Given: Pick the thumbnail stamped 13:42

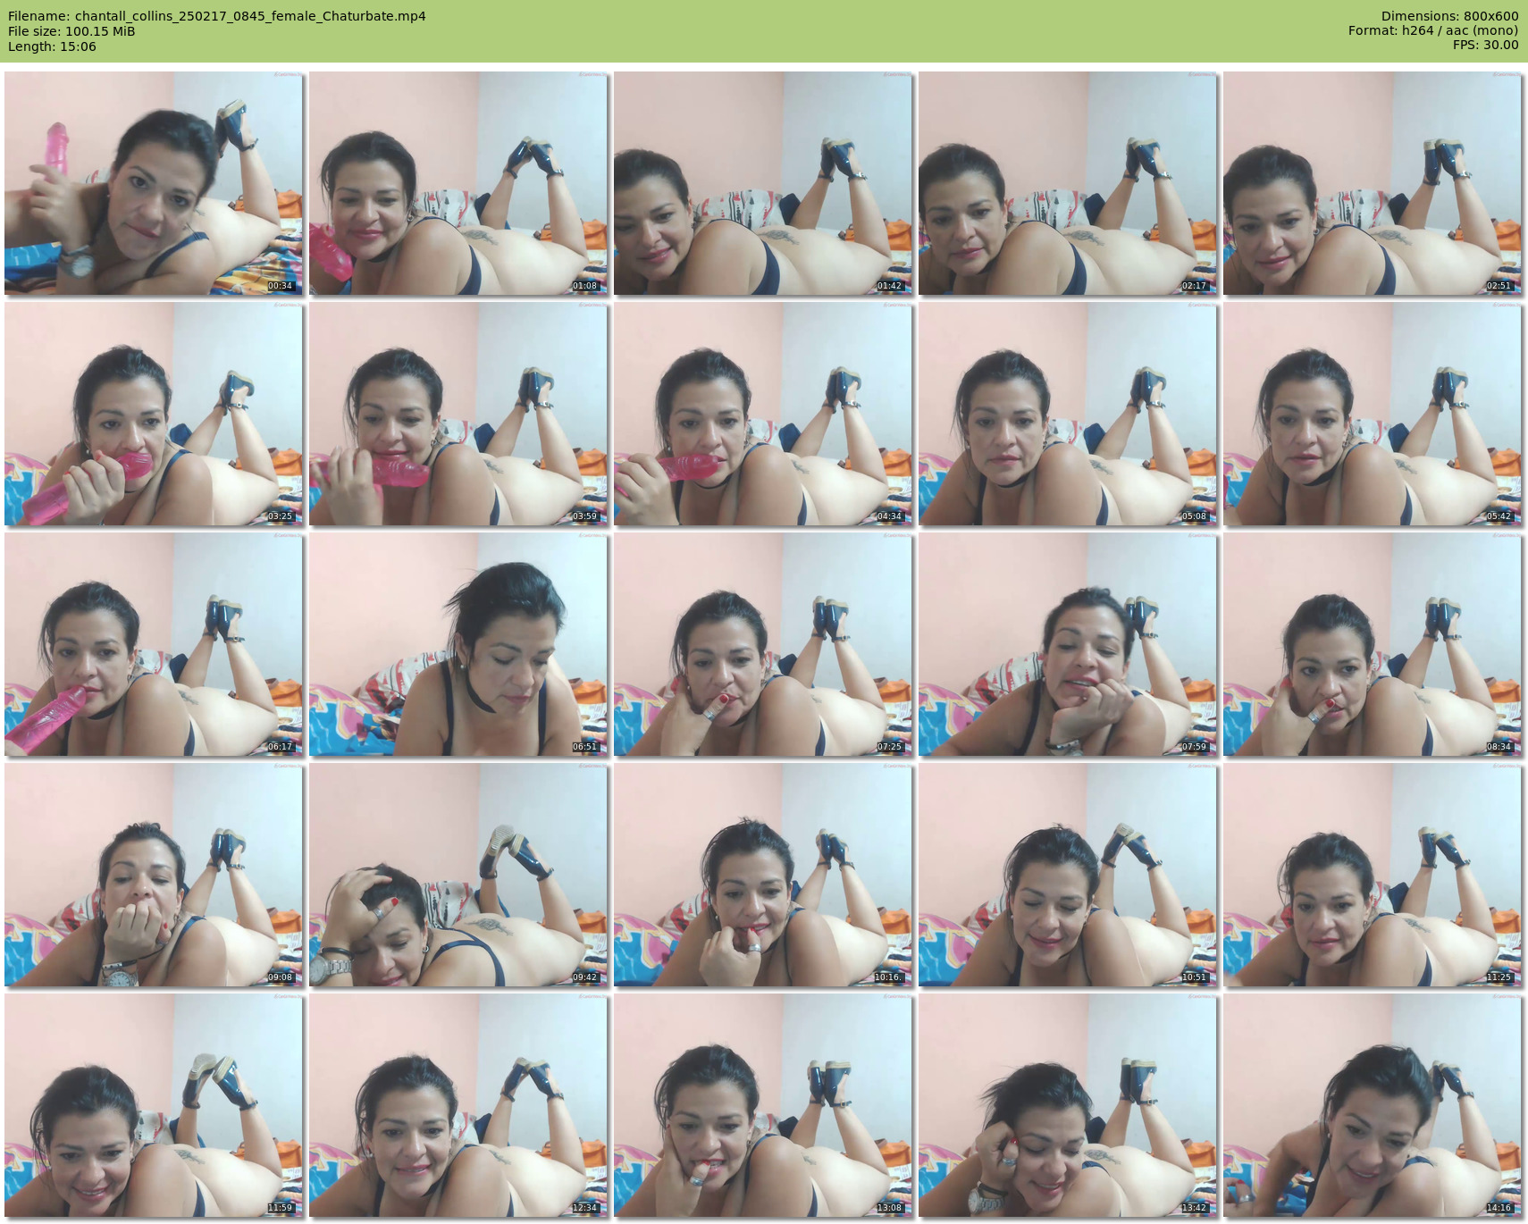Looking at the screenshot, I should [x=1068, y=1105].
